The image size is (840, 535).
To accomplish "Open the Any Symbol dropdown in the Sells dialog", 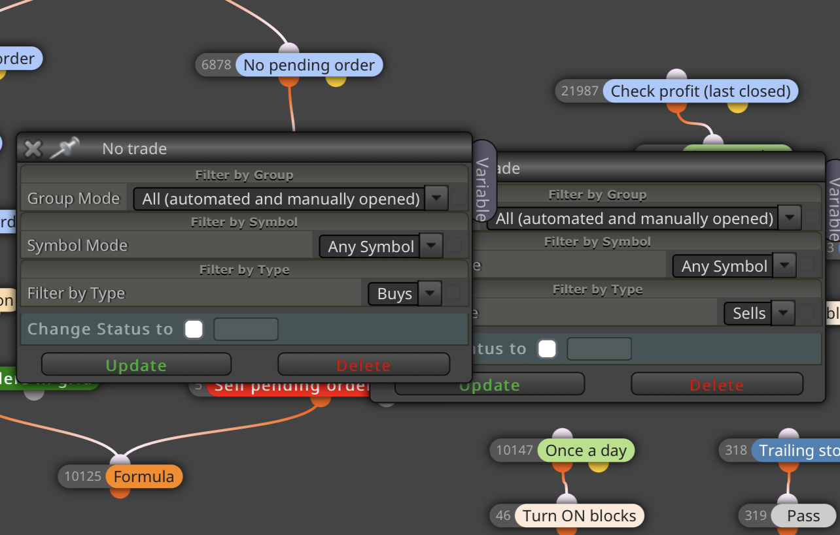I will [x=734, y=266].
